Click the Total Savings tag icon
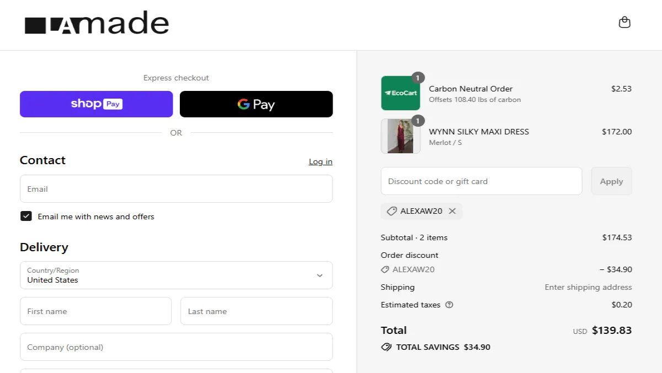 click(386, 347)
